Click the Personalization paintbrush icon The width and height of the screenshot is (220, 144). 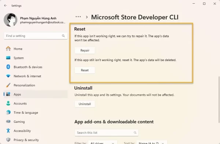pos(8,85)
